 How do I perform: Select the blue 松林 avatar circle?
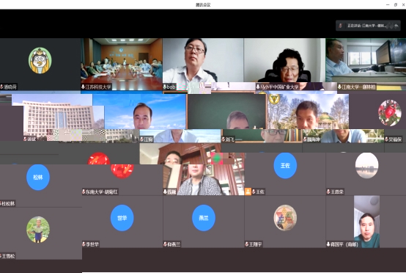tap(38, 177)
